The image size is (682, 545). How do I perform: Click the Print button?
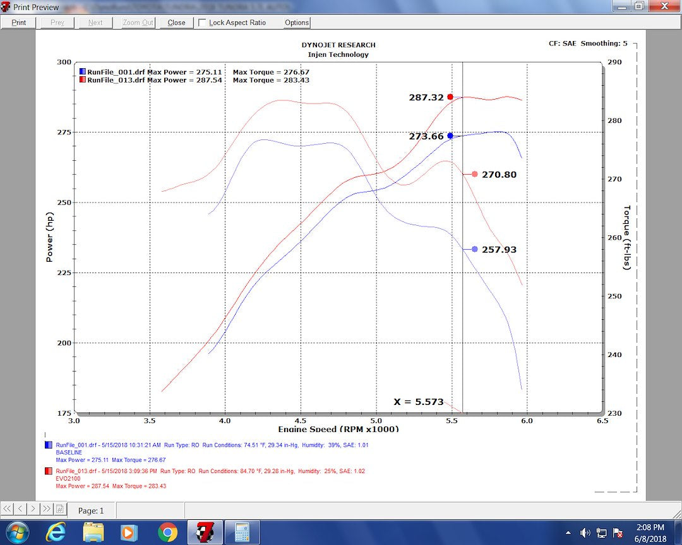click(x=18, y=23)
